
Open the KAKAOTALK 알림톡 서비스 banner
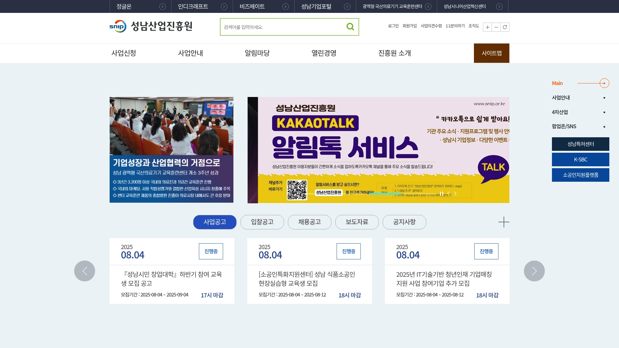378,150
